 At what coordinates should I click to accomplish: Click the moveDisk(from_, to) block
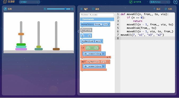click(95, 24)
